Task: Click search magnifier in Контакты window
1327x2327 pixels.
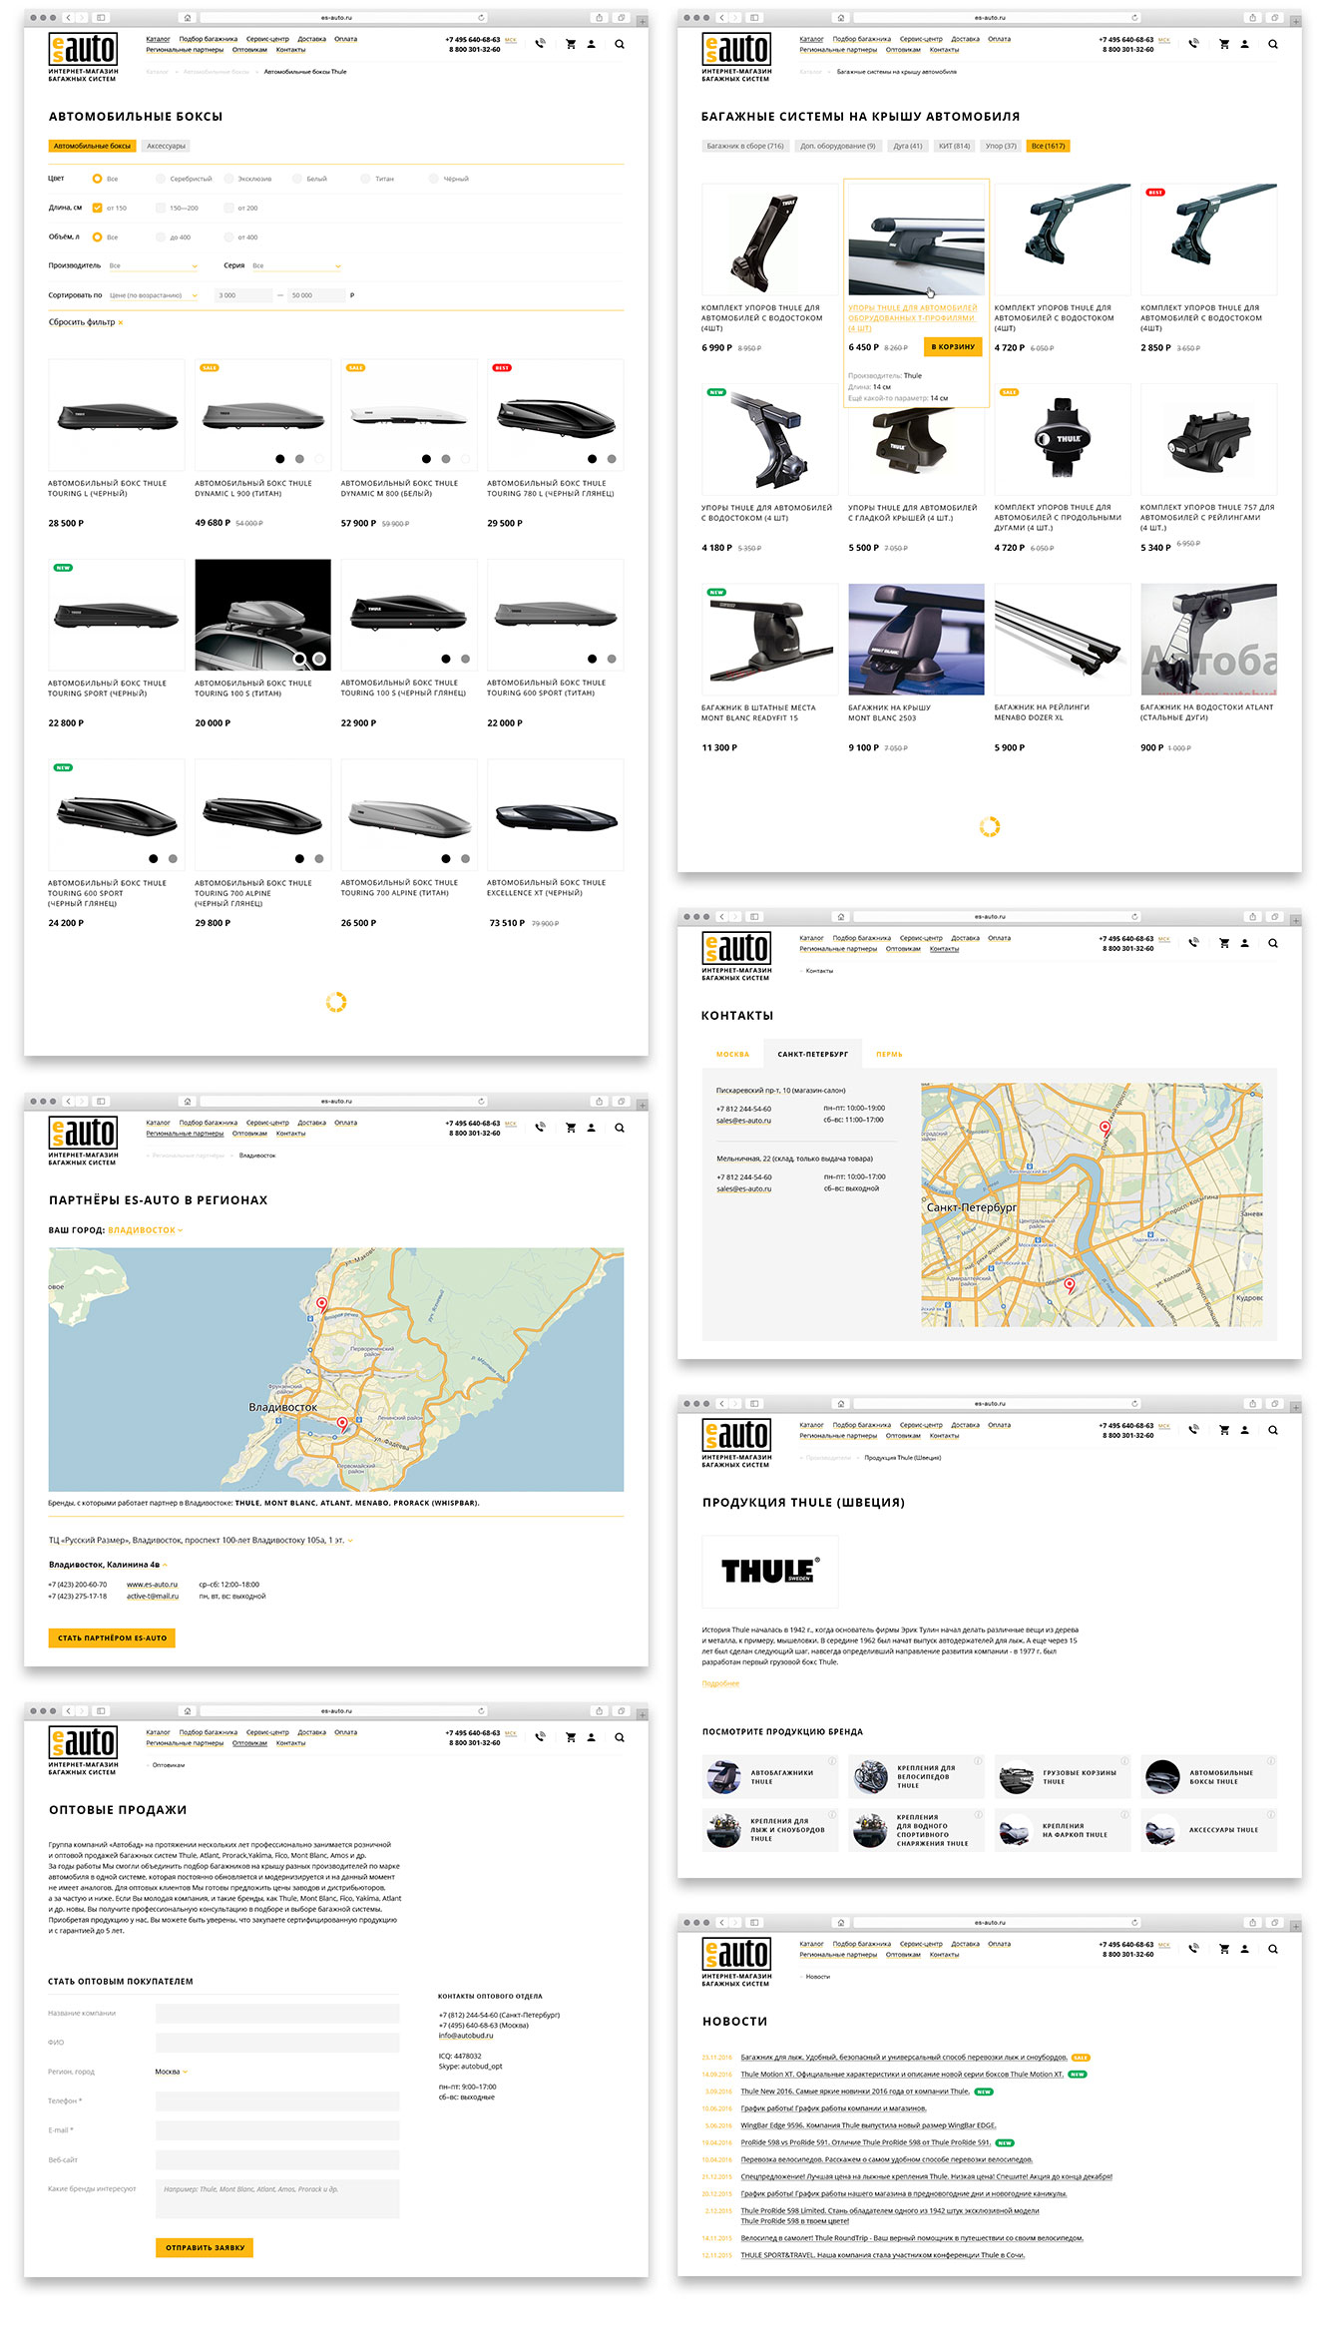Action: (x=1273, y=943)
